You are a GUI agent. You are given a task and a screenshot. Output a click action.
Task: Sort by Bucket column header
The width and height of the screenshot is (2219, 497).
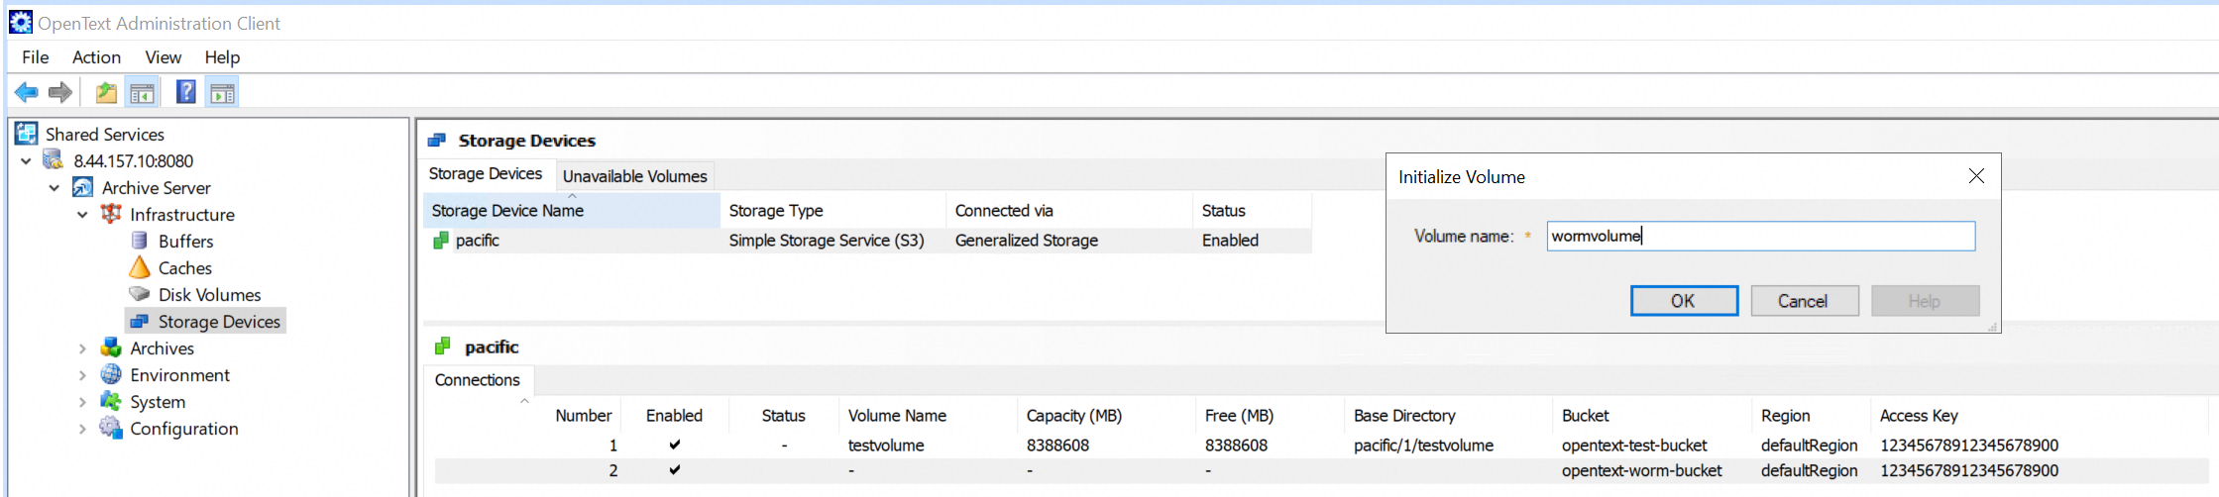coord(1651,416)
